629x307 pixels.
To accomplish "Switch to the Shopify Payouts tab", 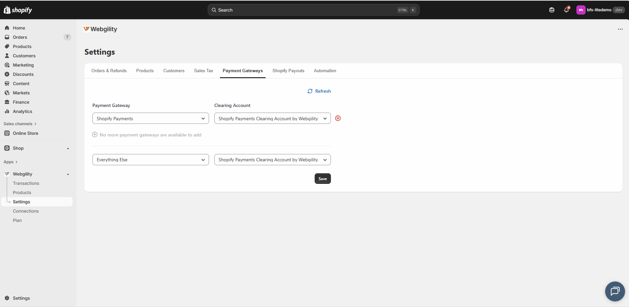I will pos(288,71).
